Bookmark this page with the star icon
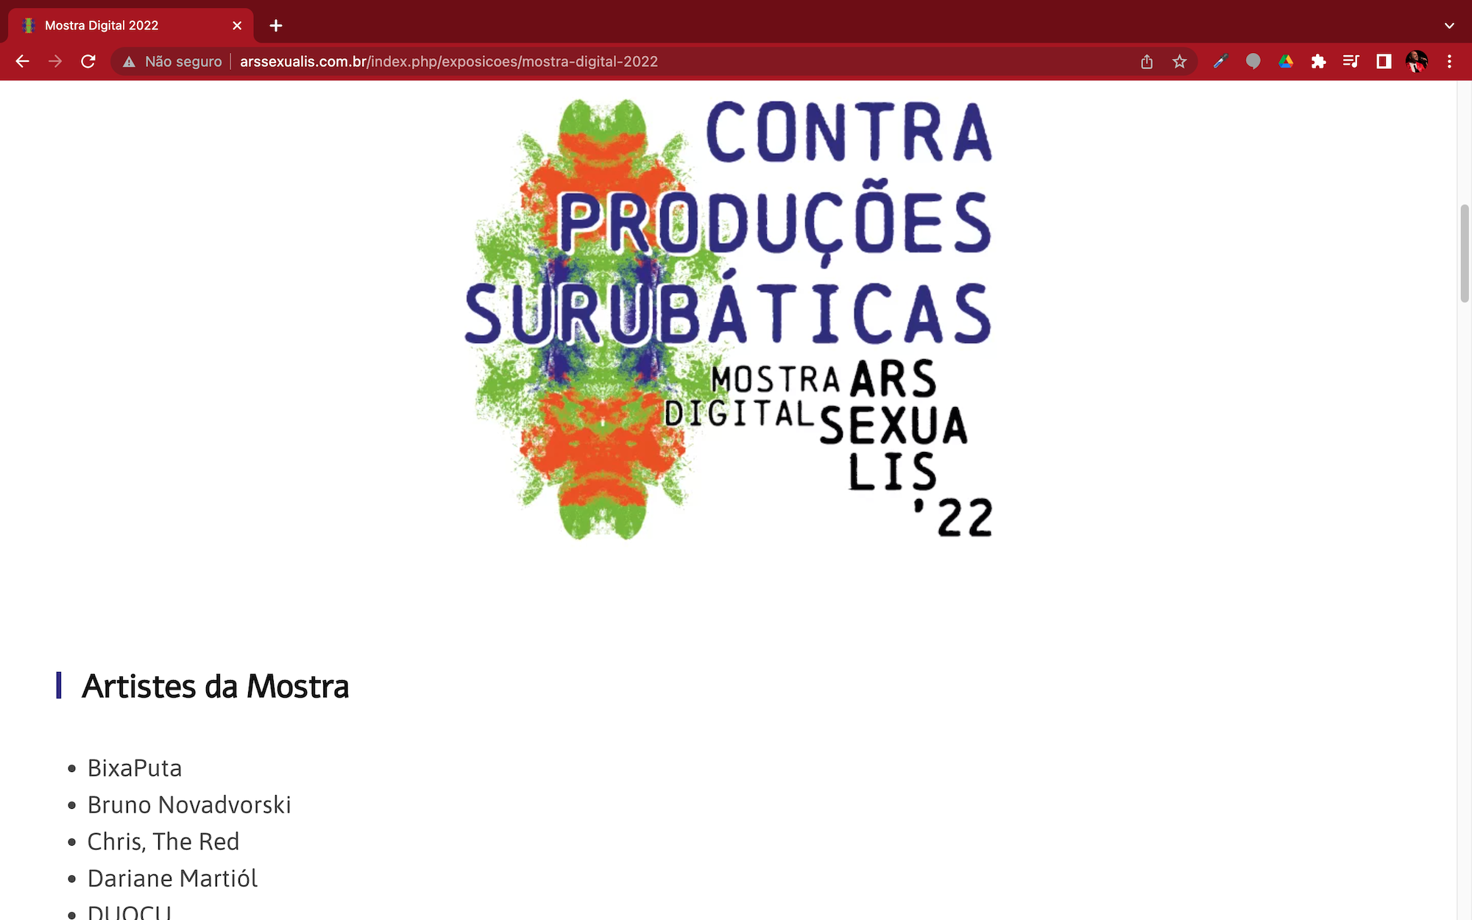Screen dimensions: 1472x920 tap(1180, 62)
